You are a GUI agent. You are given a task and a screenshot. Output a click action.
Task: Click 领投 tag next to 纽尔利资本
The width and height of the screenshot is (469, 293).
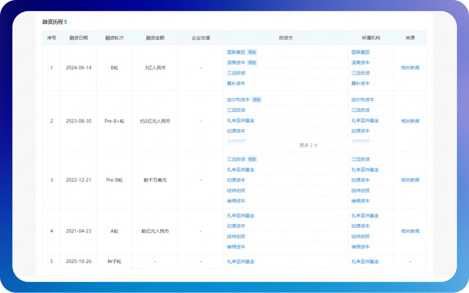coord(257,99)
